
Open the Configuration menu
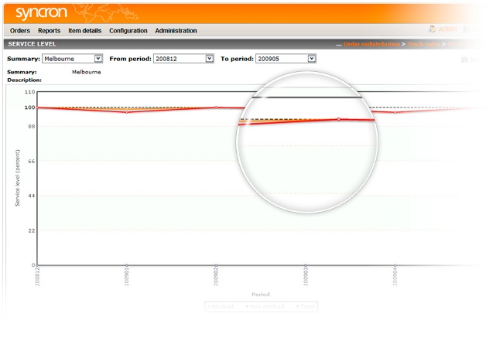point(128,31)
